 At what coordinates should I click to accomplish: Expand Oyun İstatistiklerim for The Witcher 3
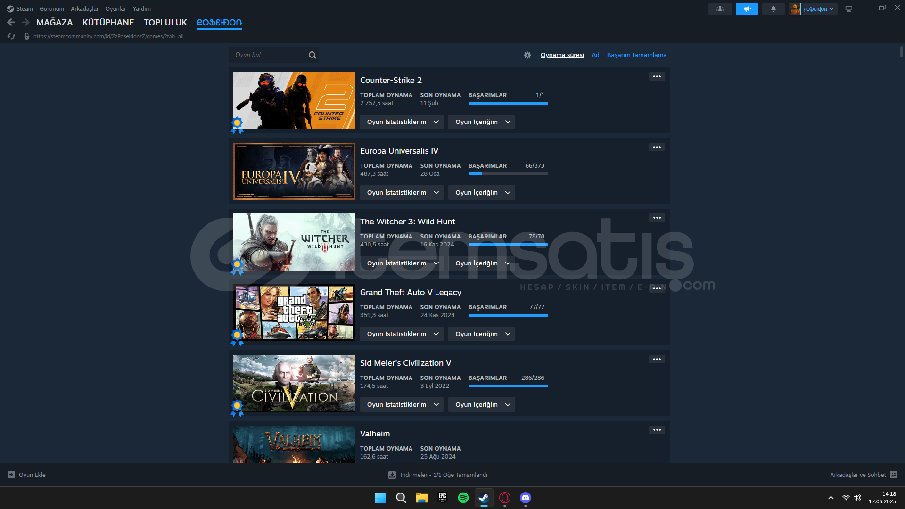pos(402,263)
